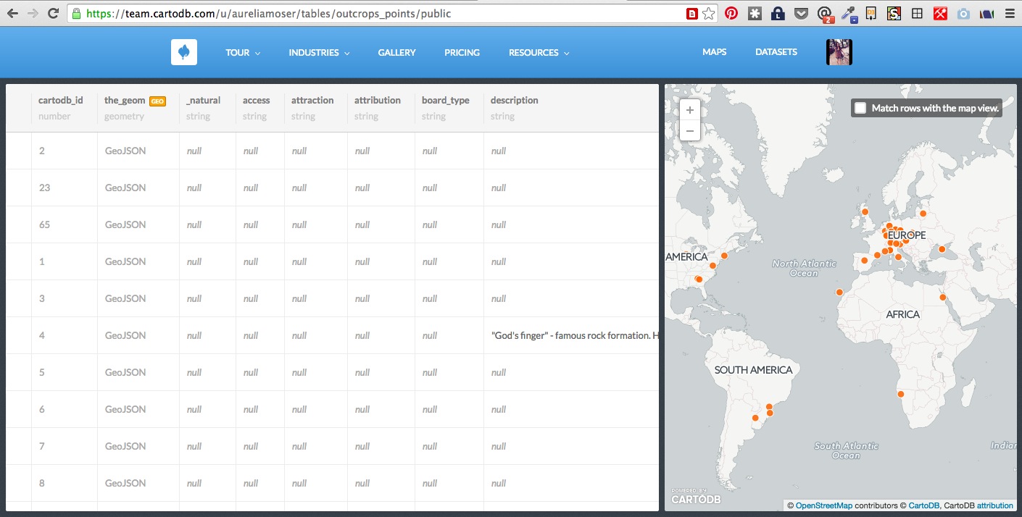Open the user avatar profile menu
The height and width of the screenshot is (517, 1022).
(x=839, y=52)
